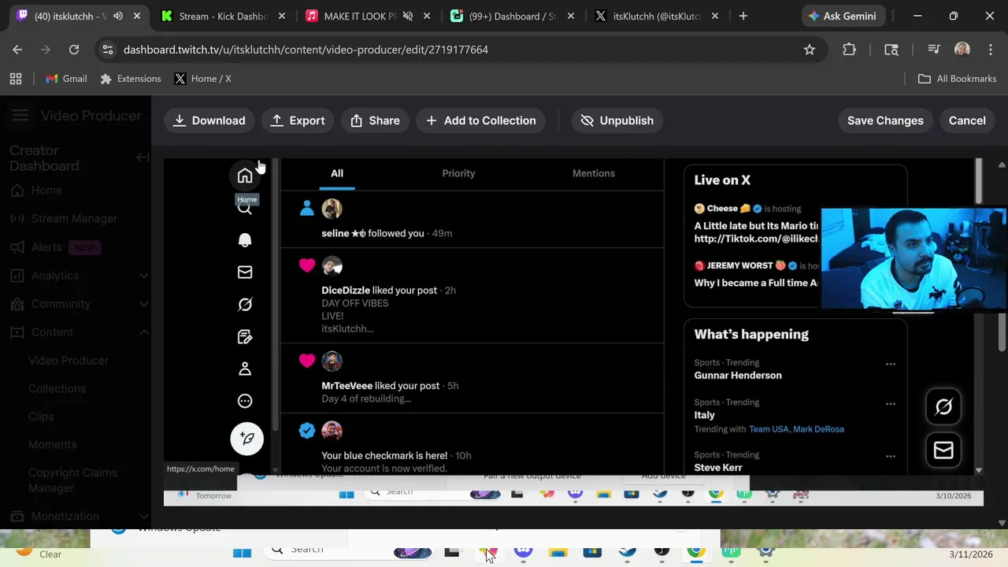Open a new browser tab
The height and width of the screenshot is (567, 1008).
pos(743,16)
